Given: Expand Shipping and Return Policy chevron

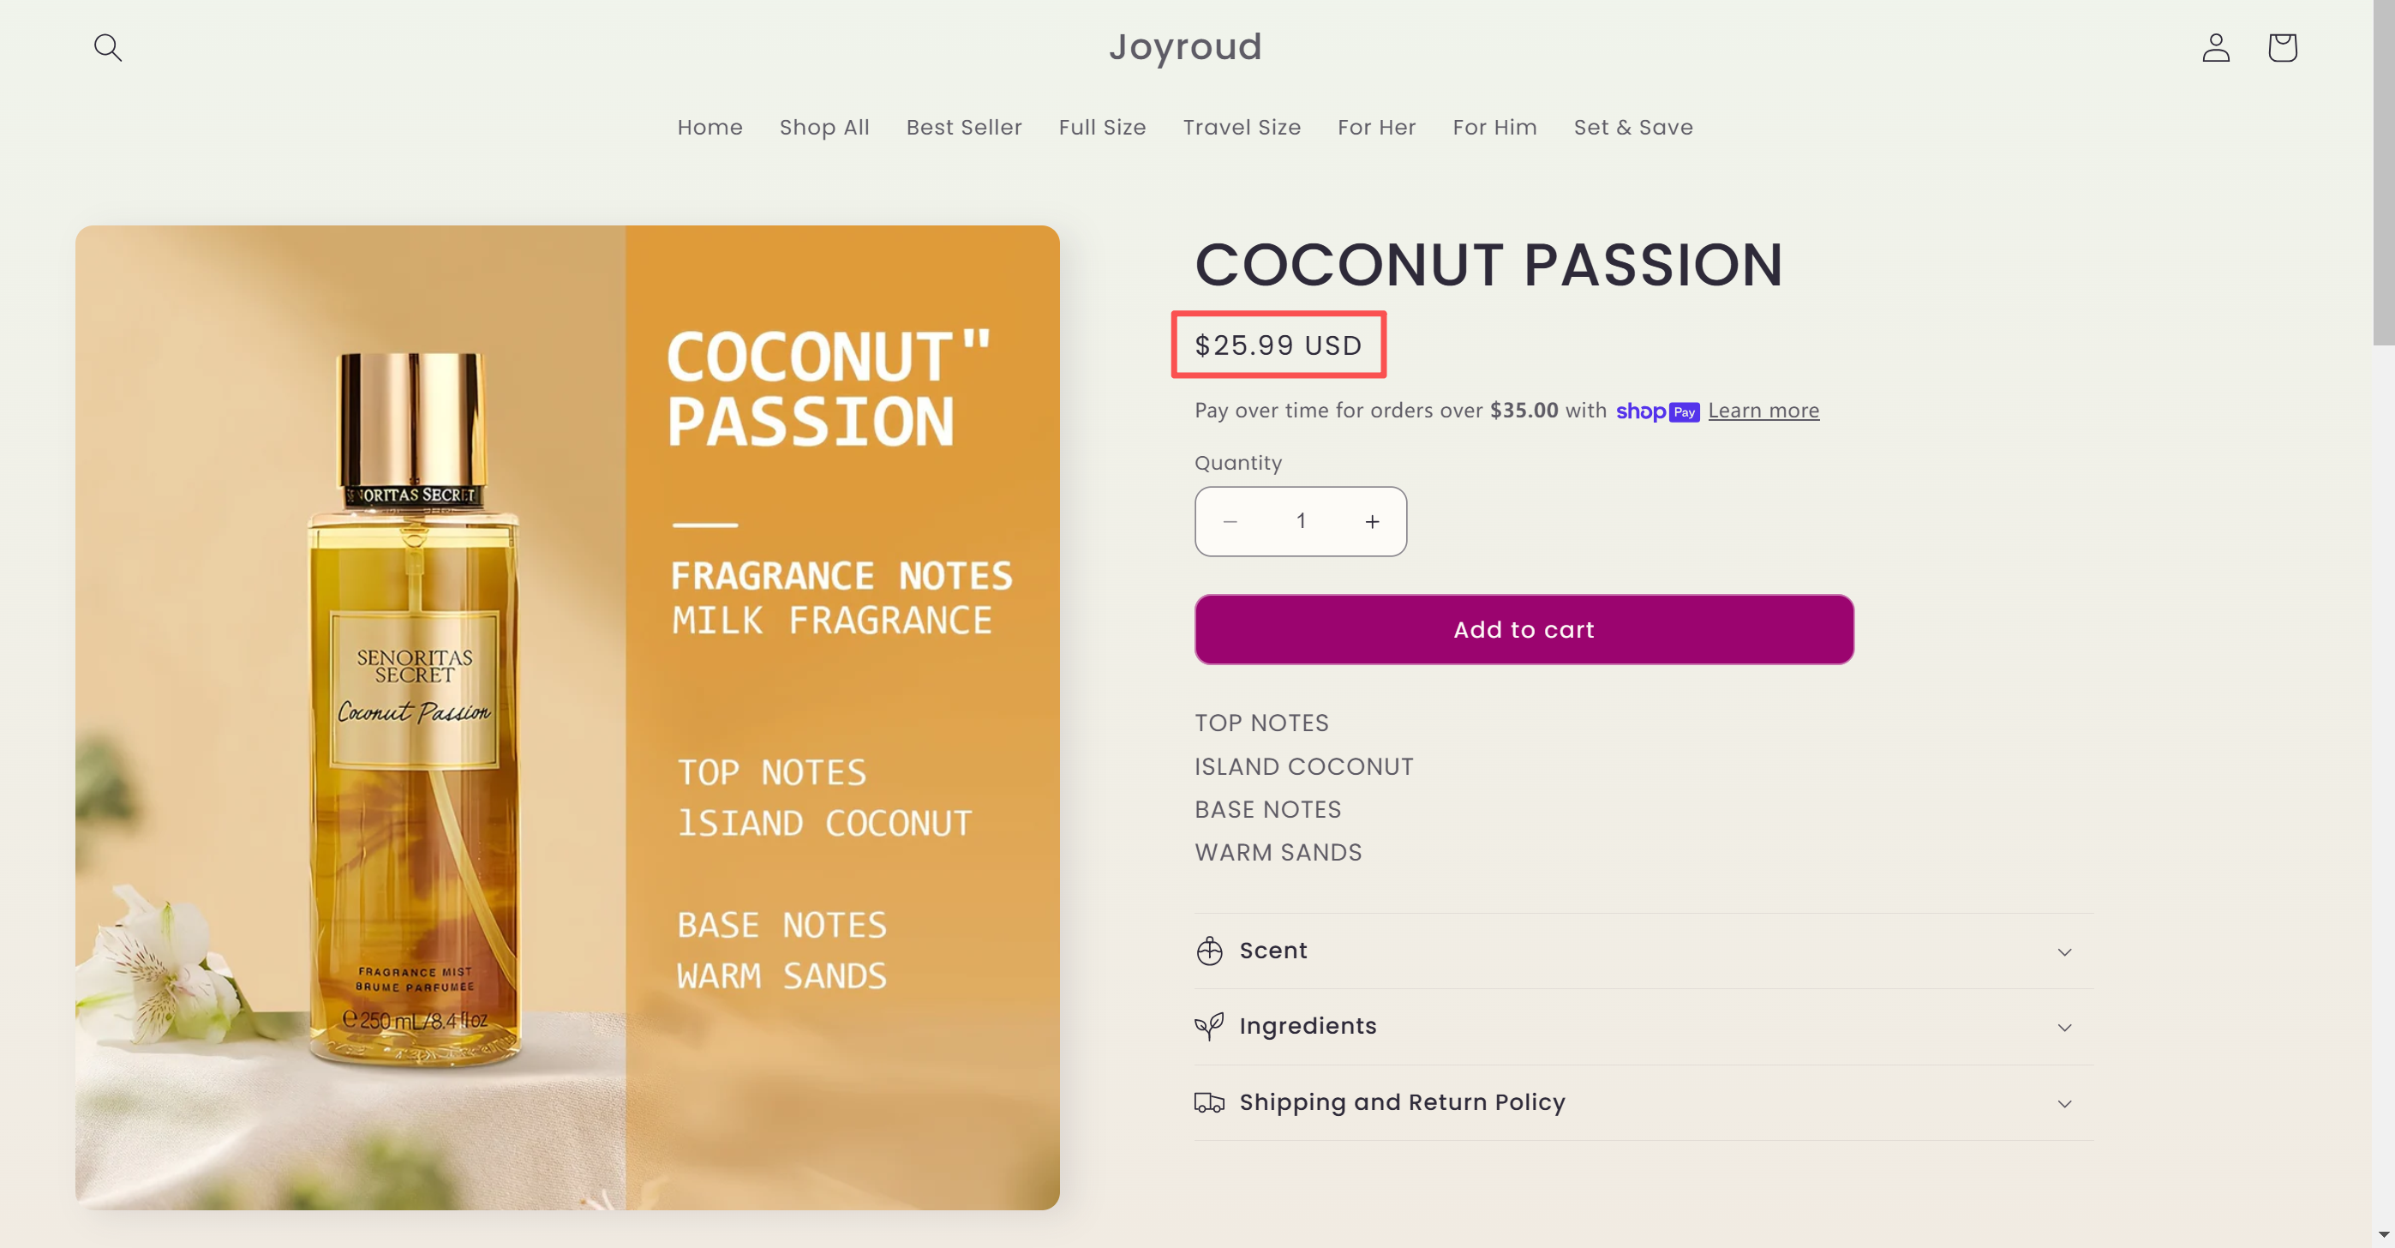Looking at the screenshot, I should coord(2064,1103).
